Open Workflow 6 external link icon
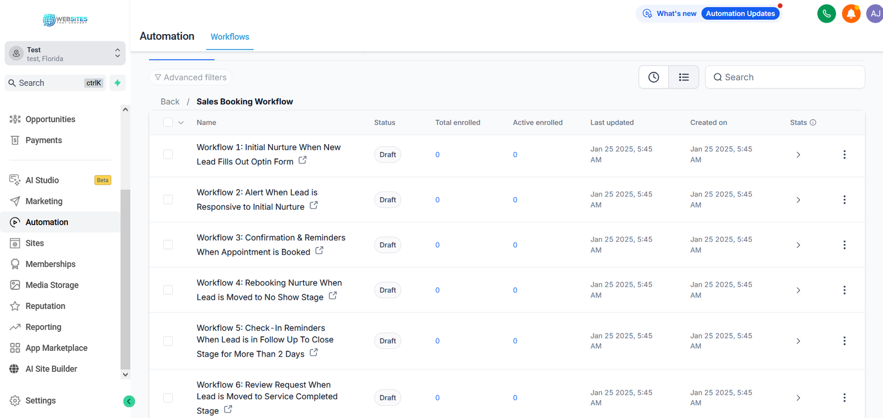Screen dimensions: 883x418 click(228, 410)
